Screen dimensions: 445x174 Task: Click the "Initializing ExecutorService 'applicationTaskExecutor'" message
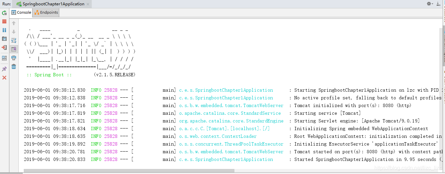point(366,144)
